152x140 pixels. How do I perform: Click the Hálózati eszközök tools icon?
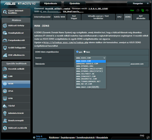pyautogui.click(x=5, y=128)
